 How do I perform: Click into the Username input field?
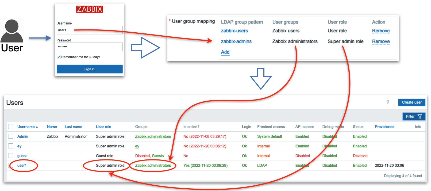point(90,30)
